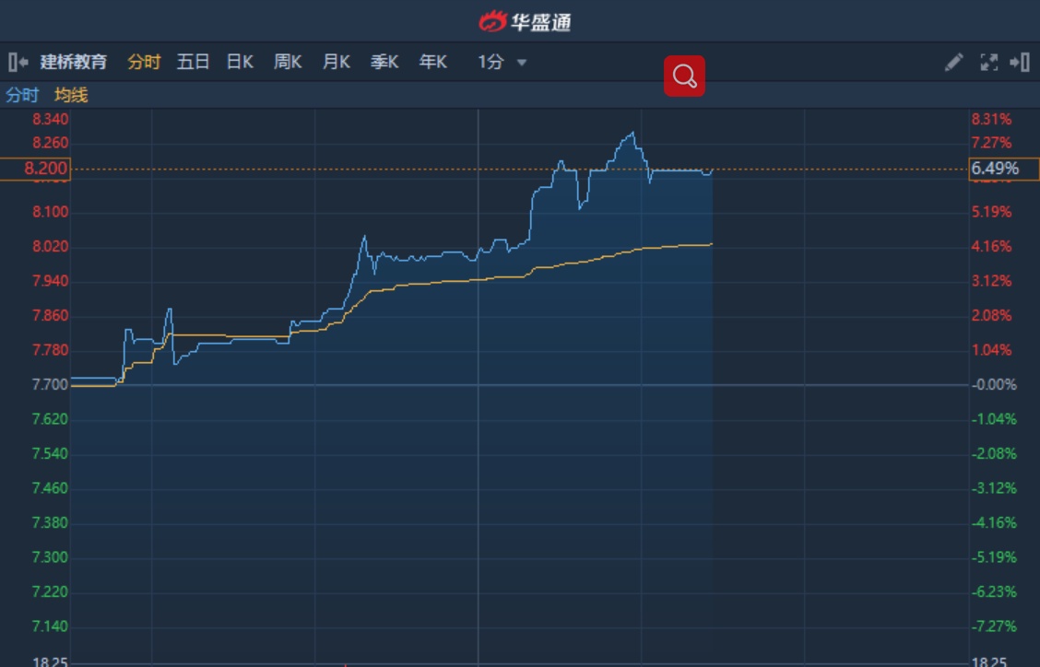The width and height of the screenshot is (1040, 667).
Task: Click the collapse left panel icon
Action: [x=18, y=63]
